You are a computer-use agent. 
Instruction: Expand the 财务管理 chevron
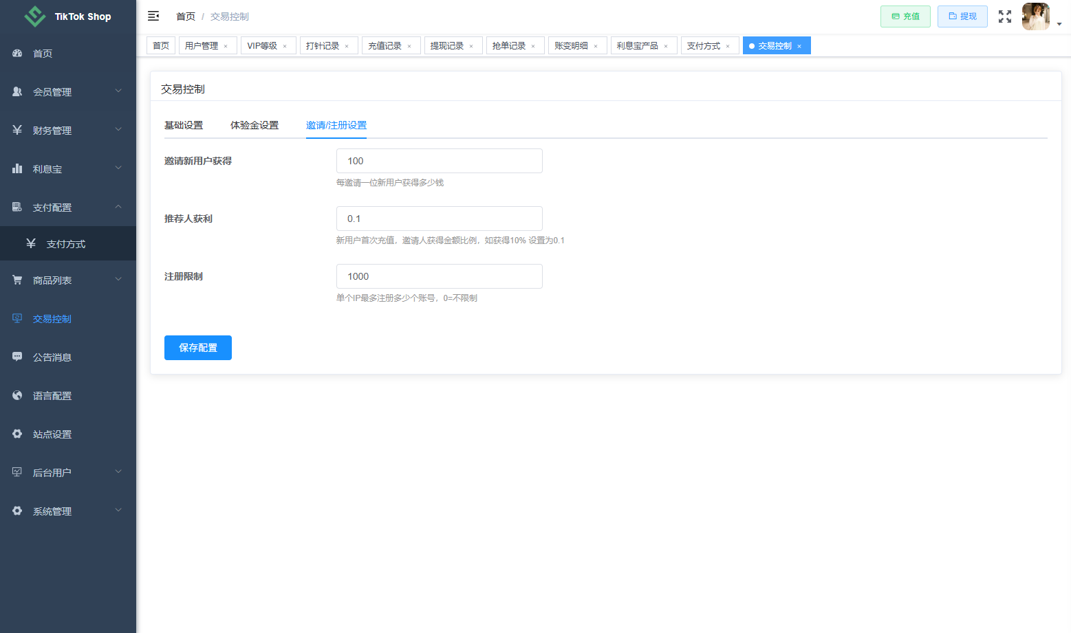point(118,129)
